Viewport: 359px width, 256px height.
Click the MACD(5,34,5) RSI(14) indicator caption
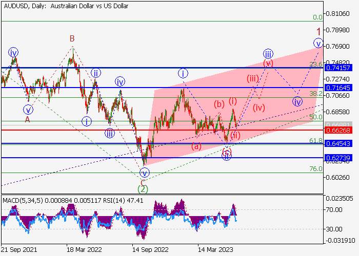(73, 201)
